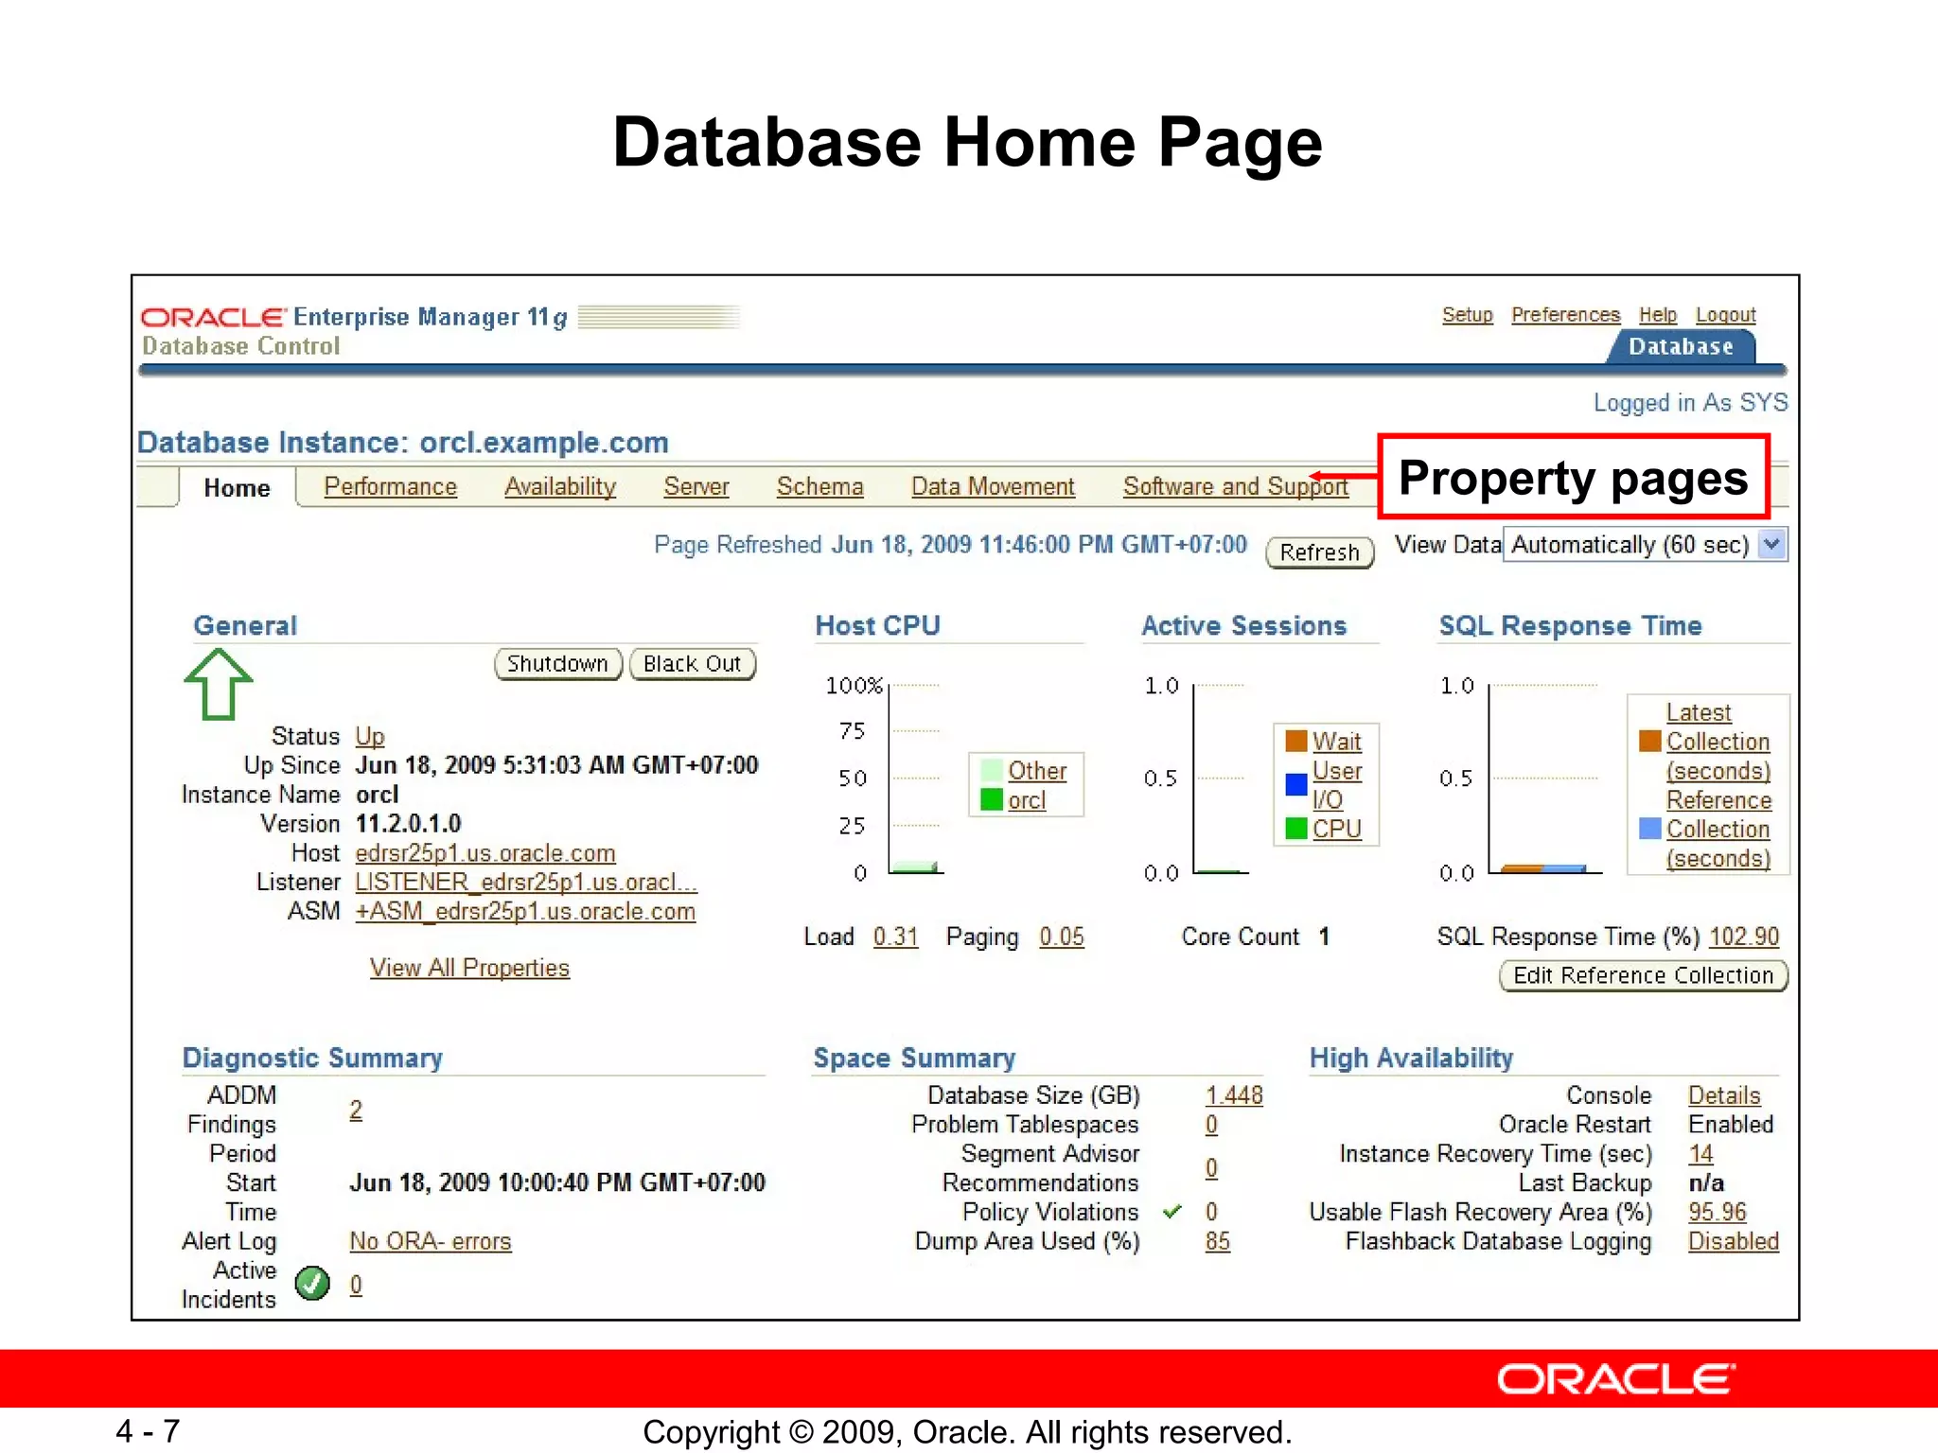1938x1453 pixels.
Task: Open the View All Properties link
Action: click(x=469, y=968)
